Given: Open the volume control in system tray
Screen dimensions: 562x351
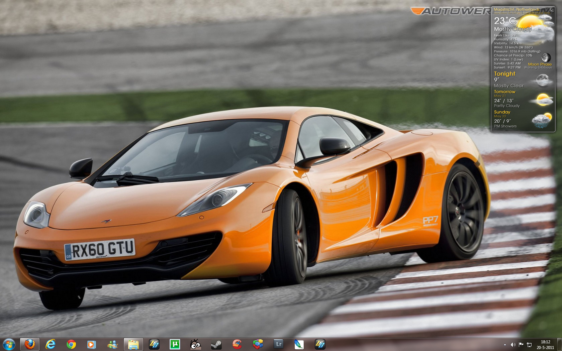Looking at the screenshot, I should [x=513, y=344].
